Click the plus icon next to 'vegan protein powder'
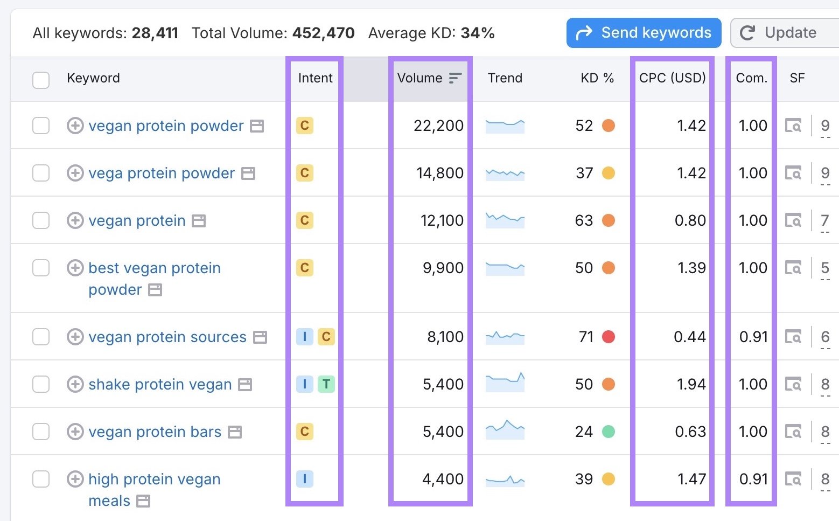This screenshot has height=521, width=839. (75, 126)
